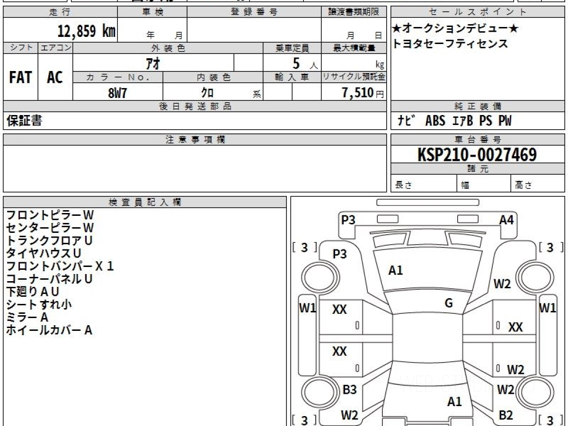The image size is (568, 426).
Task: Click the 検査員記入欄 header
Action: coord(145,202)
